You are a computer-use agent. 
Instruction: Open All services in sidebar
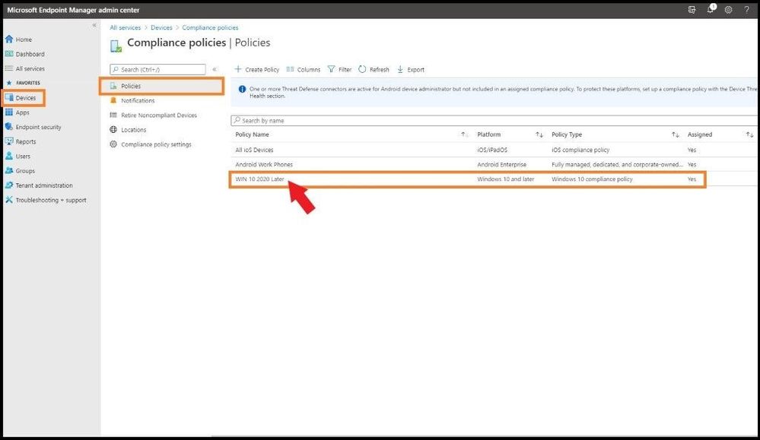24,68
